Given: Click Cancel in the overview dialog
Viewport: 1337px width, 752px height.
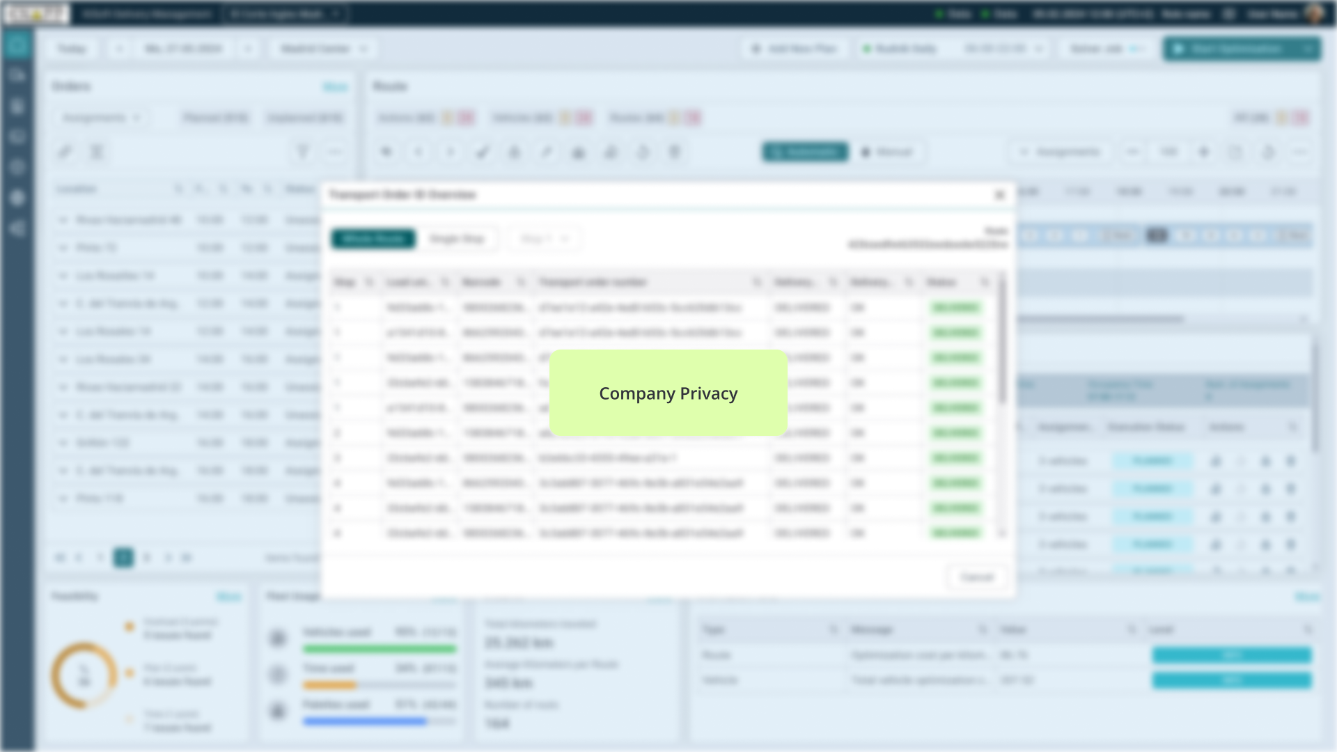Looking at the screenshot, I should pyautogui.click(x=976, y=577).
